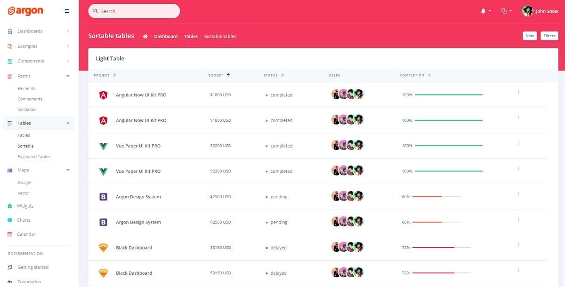The height and width of the screenshot is (287, 565).
Task: Open the Calendar sidebar icon
Action: (10, 234)
